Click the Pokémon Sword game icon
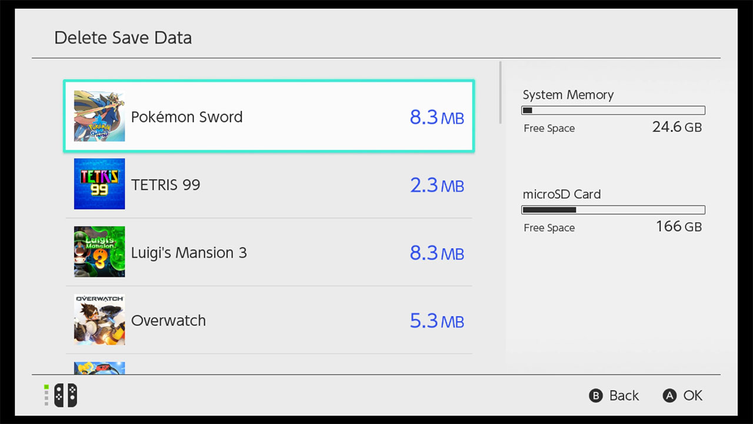Viewport: 753px width, 424px height. (x=99, y=116)
